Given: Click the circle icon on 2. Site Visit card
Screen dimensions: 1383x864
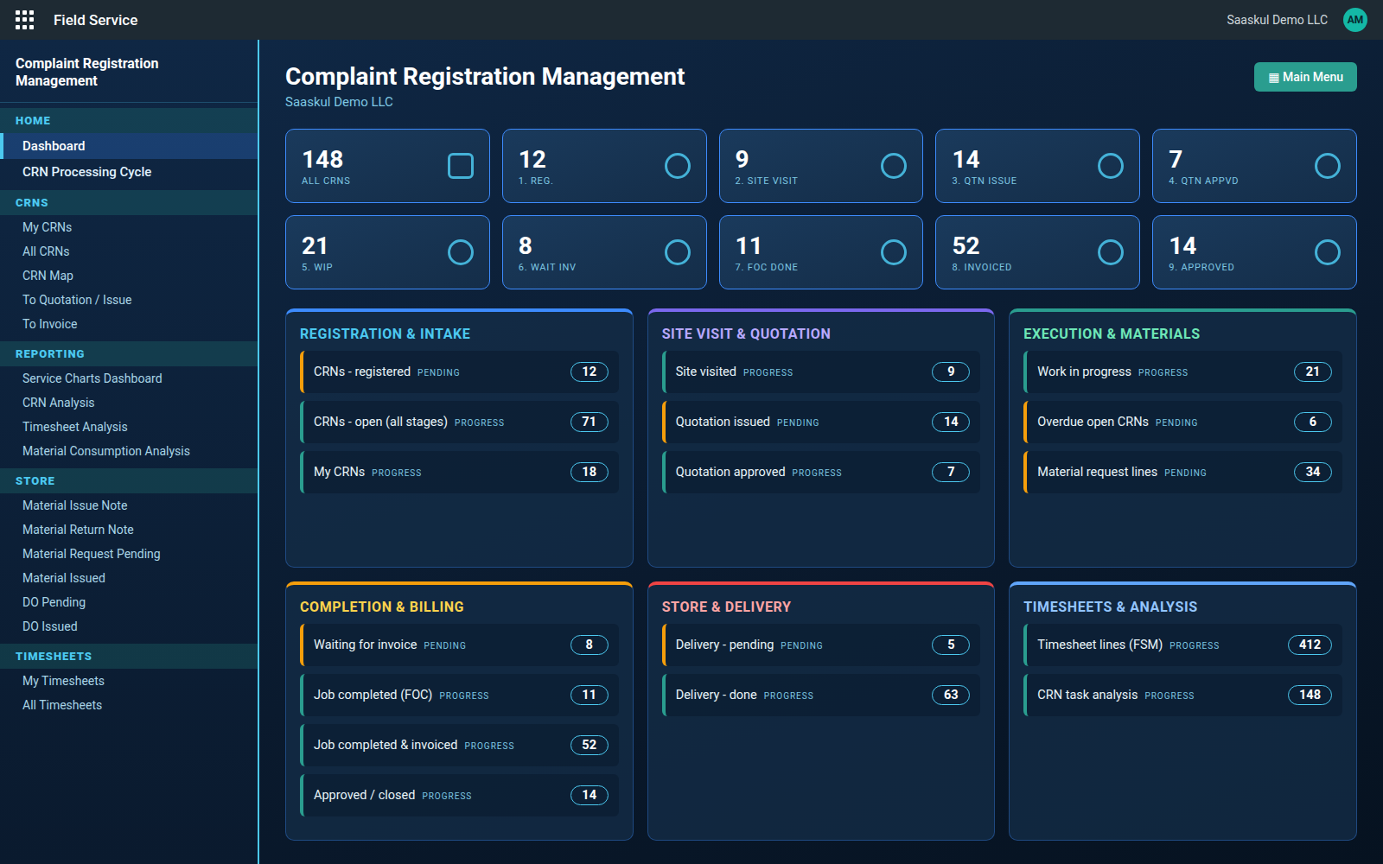Looking at the screenshot, I should tap(894, 166).
